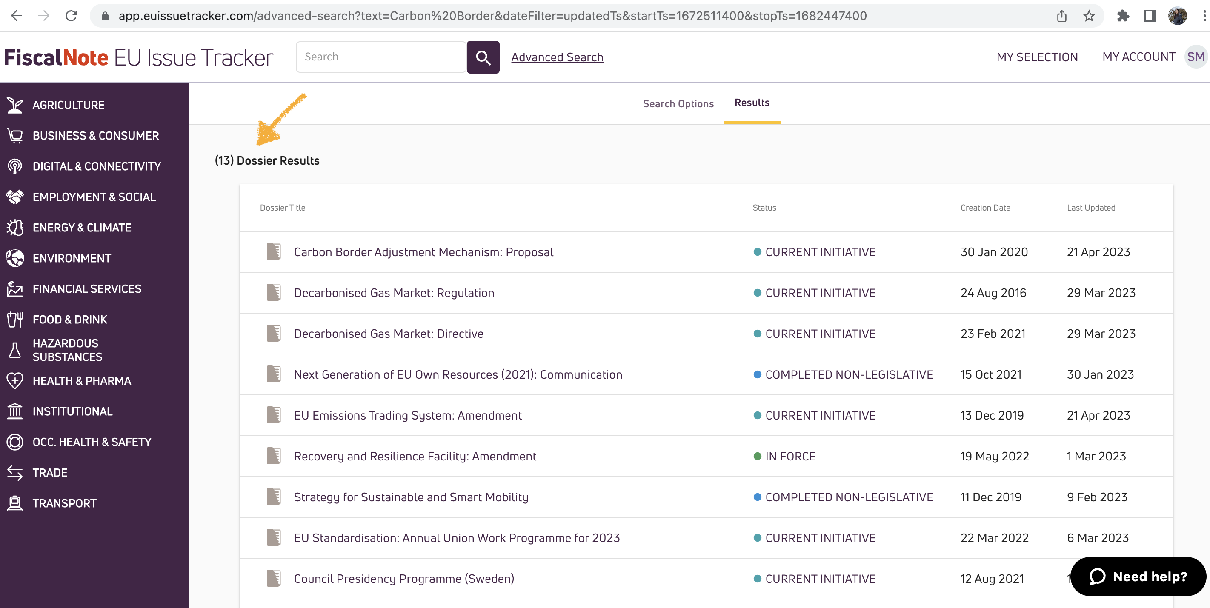Viewport: 1210px width, 608px height.
Task: Click the Health & Pharma heart icon
Action: 15,381
